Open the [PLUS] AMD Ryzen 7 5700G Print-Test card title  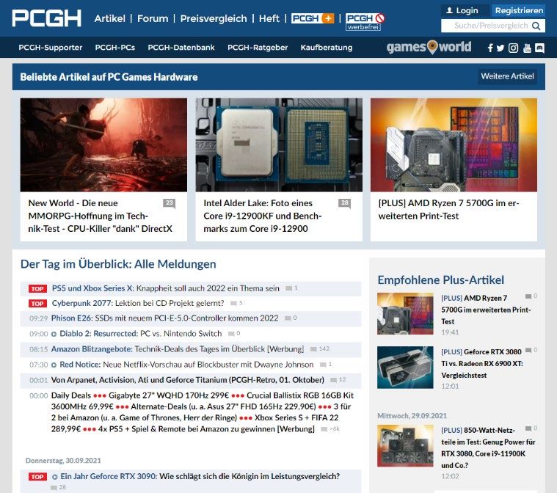tap(448, 210)
